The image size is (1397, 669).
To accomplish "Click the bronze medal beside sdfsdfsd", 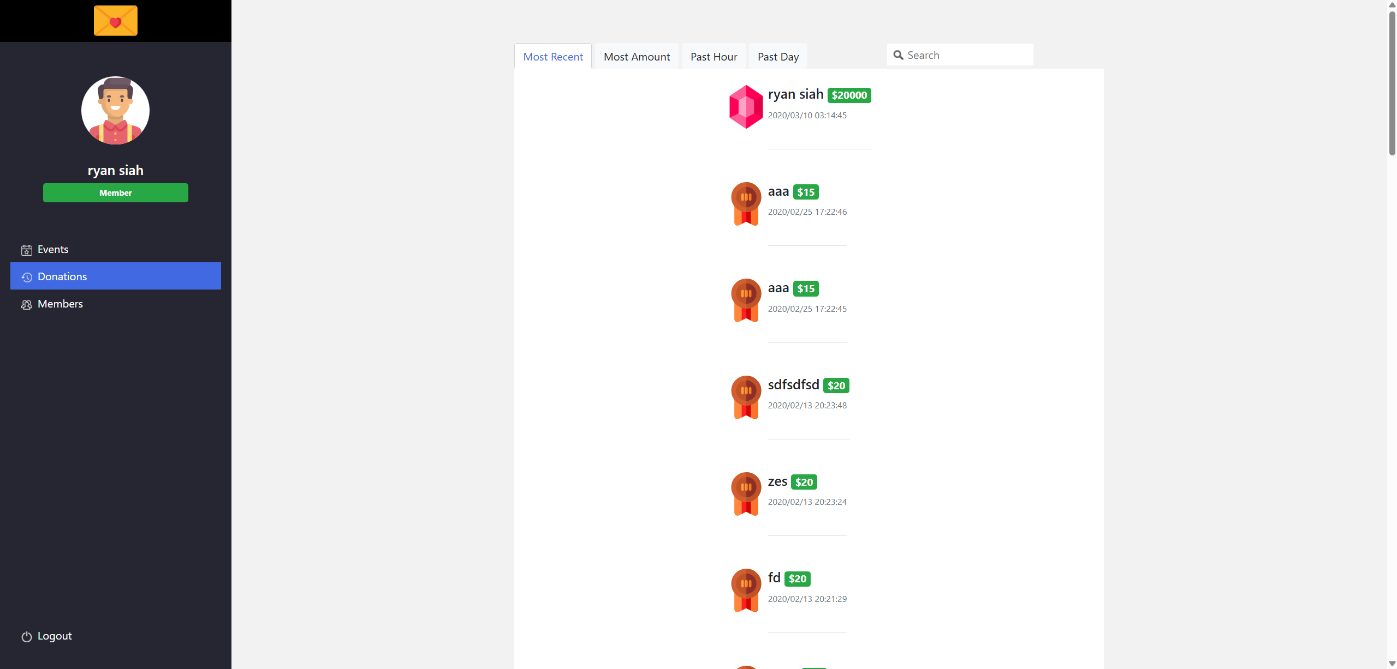I will tap(746, 397).
